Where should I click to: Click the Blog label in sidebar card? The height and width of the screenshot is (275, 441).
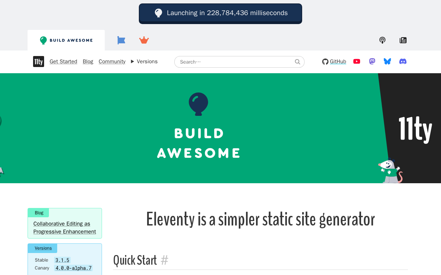coord(39,213)
